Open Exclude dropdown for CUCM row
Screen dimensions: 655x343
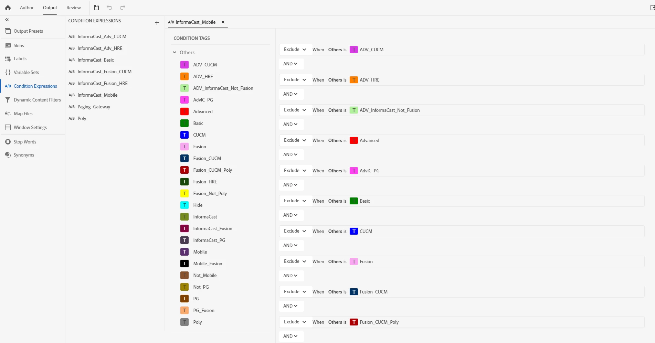pos(295,231)
